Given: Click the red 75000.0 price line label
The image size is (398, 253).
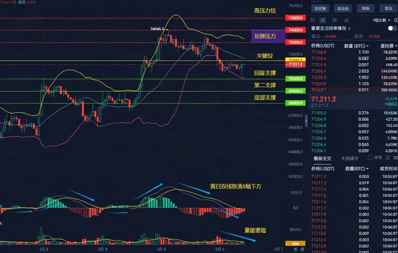Looking at the screenshot, I should (x=295, y=18).
